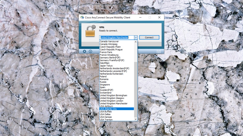Select Russia from the server list
Screen dimensions: 243x136
(117, 82)
